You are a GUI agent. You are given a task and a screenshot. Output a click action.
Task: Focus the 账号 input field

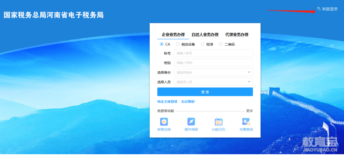[x=213, y=53]
